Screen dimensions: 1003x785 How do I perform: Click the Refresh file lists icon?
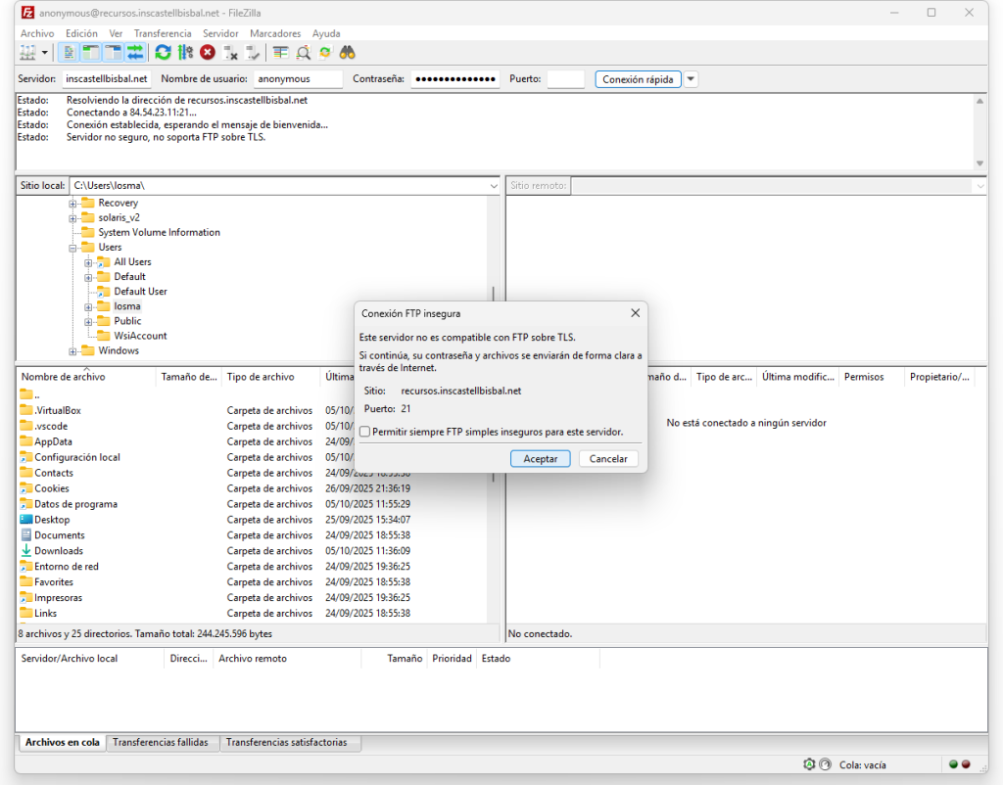point(163,53)
